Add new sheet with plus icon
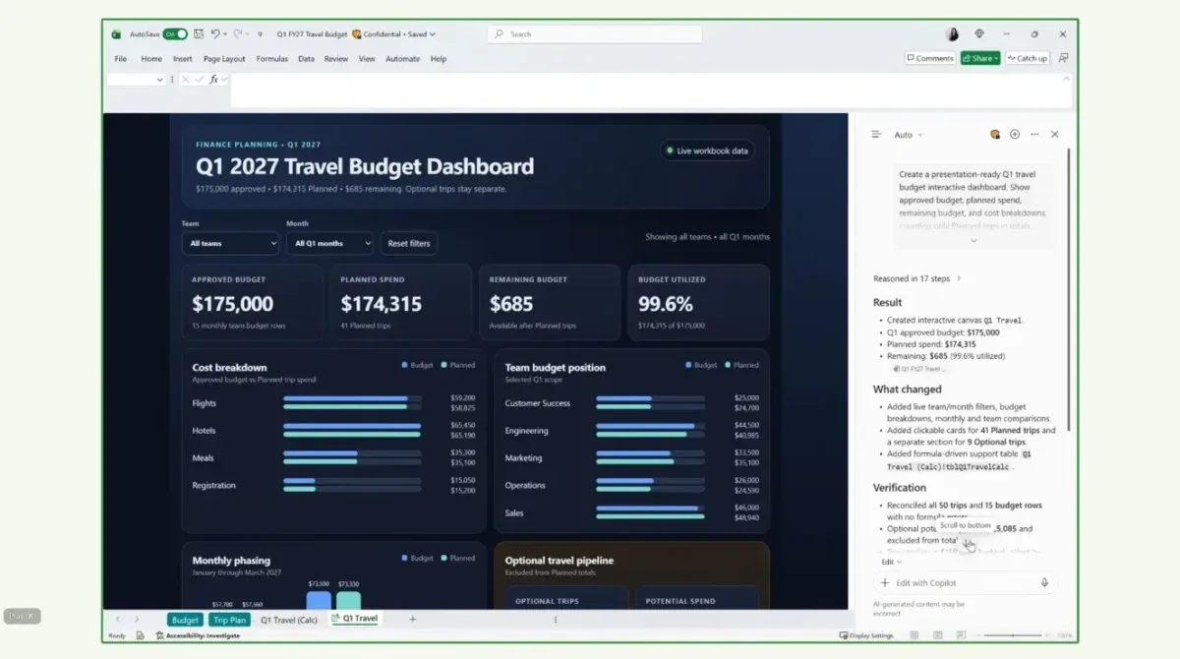This screenshot has height=659, width=1180. click(413, 619)
